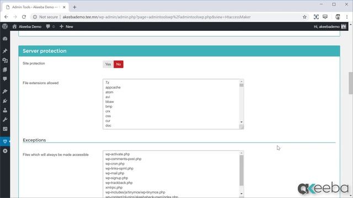Open the Appearance paintbrush sidebar icon
353x198 pixels.
(5, 91)
